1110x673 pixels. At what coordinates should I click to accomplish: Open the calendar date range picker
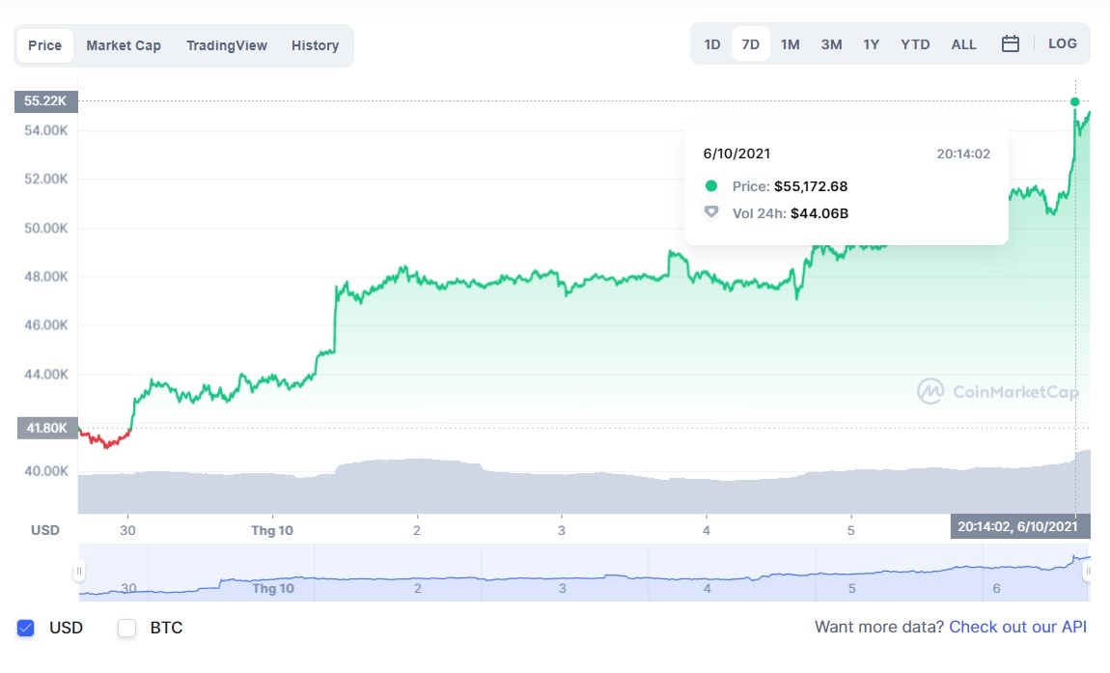tap(1011, 44)
